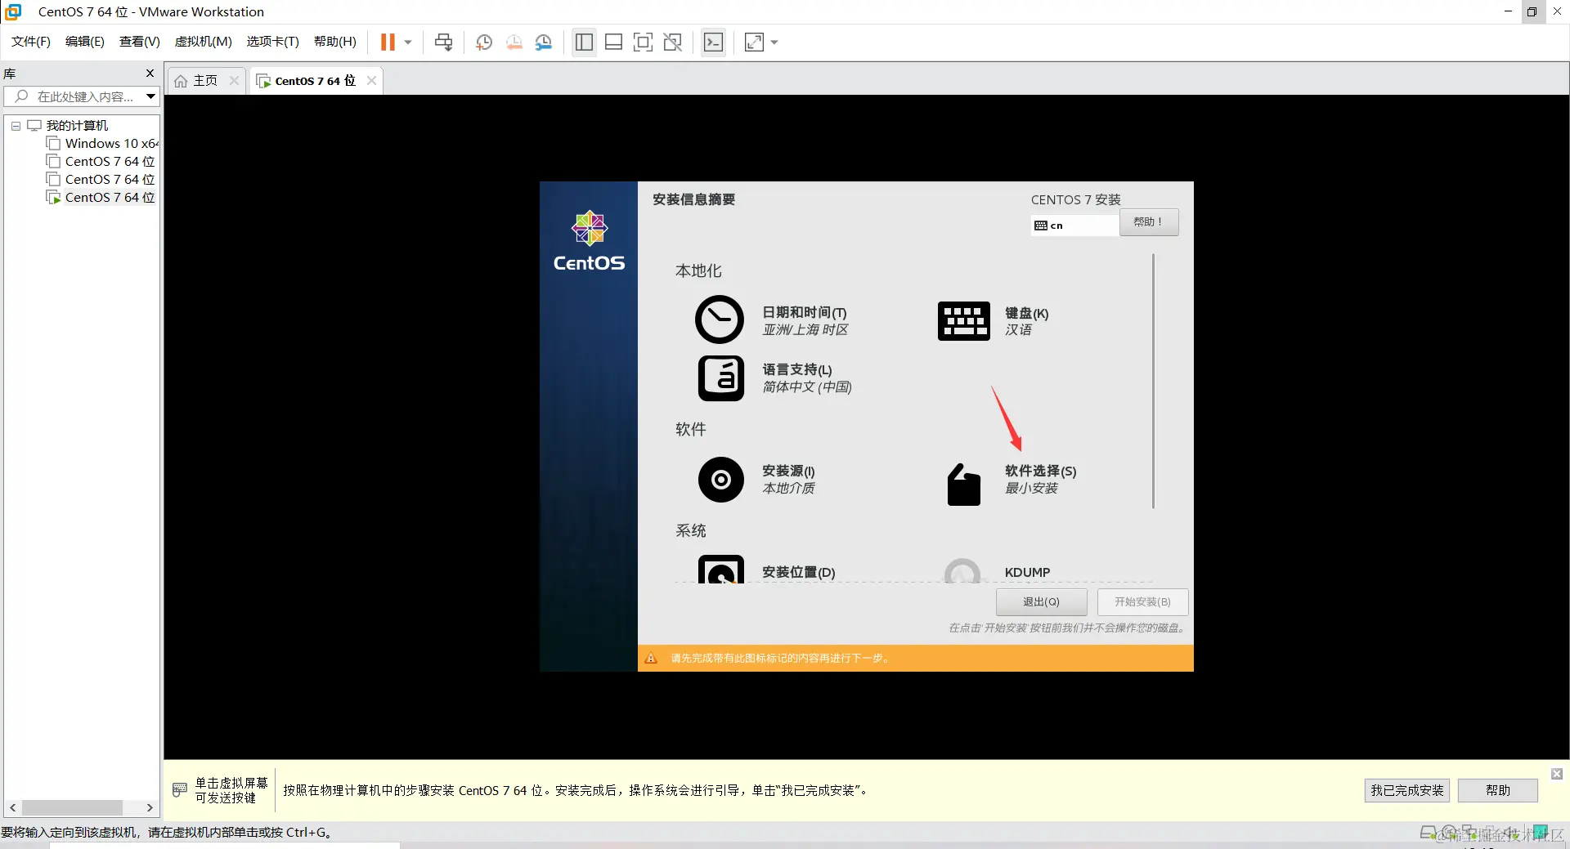
Task: Click the 安装源(I) label
Action: coord(788,471)
